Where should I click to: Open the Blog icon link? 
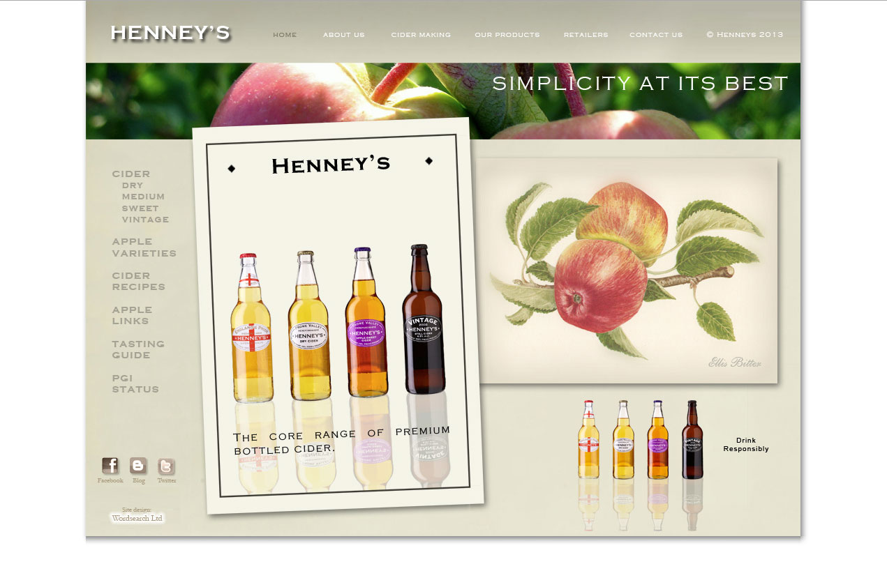(x=139, y=466)
